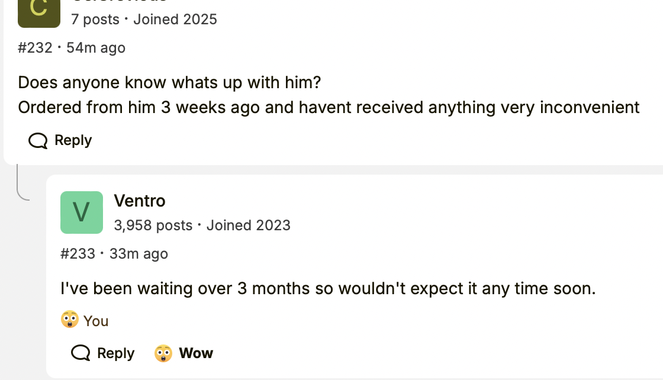Show who reacted via the "You" label
663x380 pixels.
[96, 321]
